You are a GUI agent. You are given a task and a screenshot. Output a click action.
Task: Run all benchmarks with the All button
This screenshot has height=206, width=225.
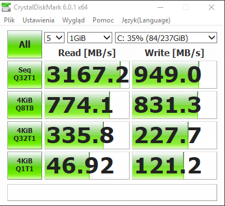25,44
